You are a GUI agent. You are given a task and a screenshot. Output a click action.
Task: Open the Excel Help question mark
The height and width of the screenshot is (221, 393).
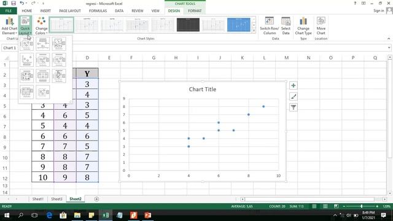(x=355, y=3)
